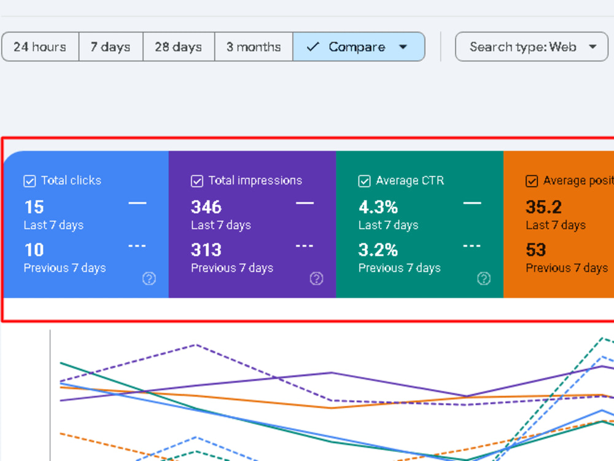The image size is (614, 461).
Task: Open the Search type: Web filter
Action: [531, 47]
